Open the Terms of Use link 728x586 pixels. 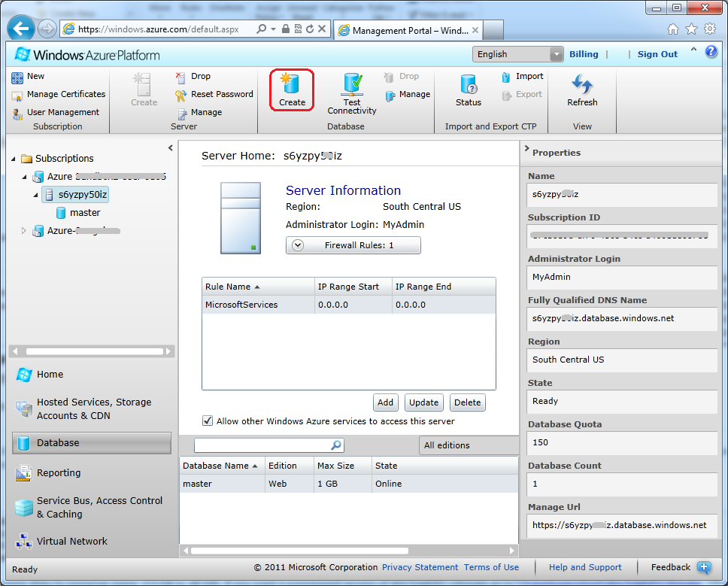pos(491,567)
